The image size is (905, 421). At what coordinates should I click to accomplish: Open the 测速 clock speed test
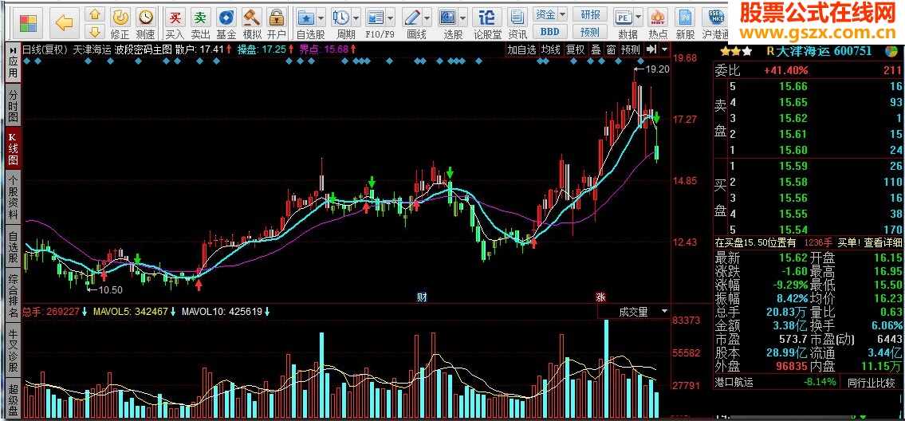(x=146, y=16)
